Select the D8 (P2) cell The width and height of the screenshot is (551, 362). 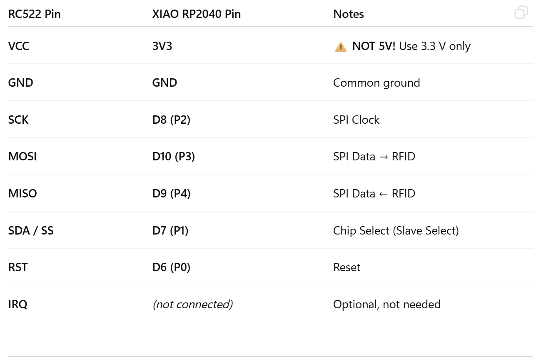[x=171, y=120]
